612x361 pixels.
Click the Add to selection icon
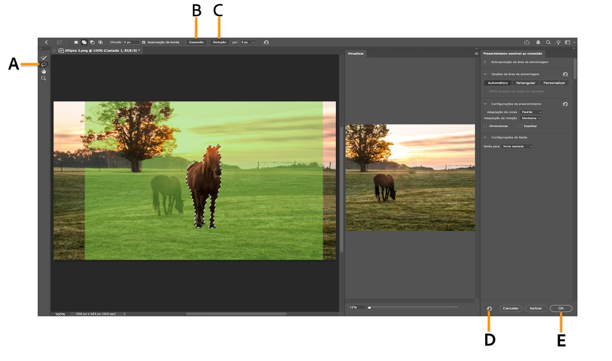pyautogui.click(x=84, y=42)
